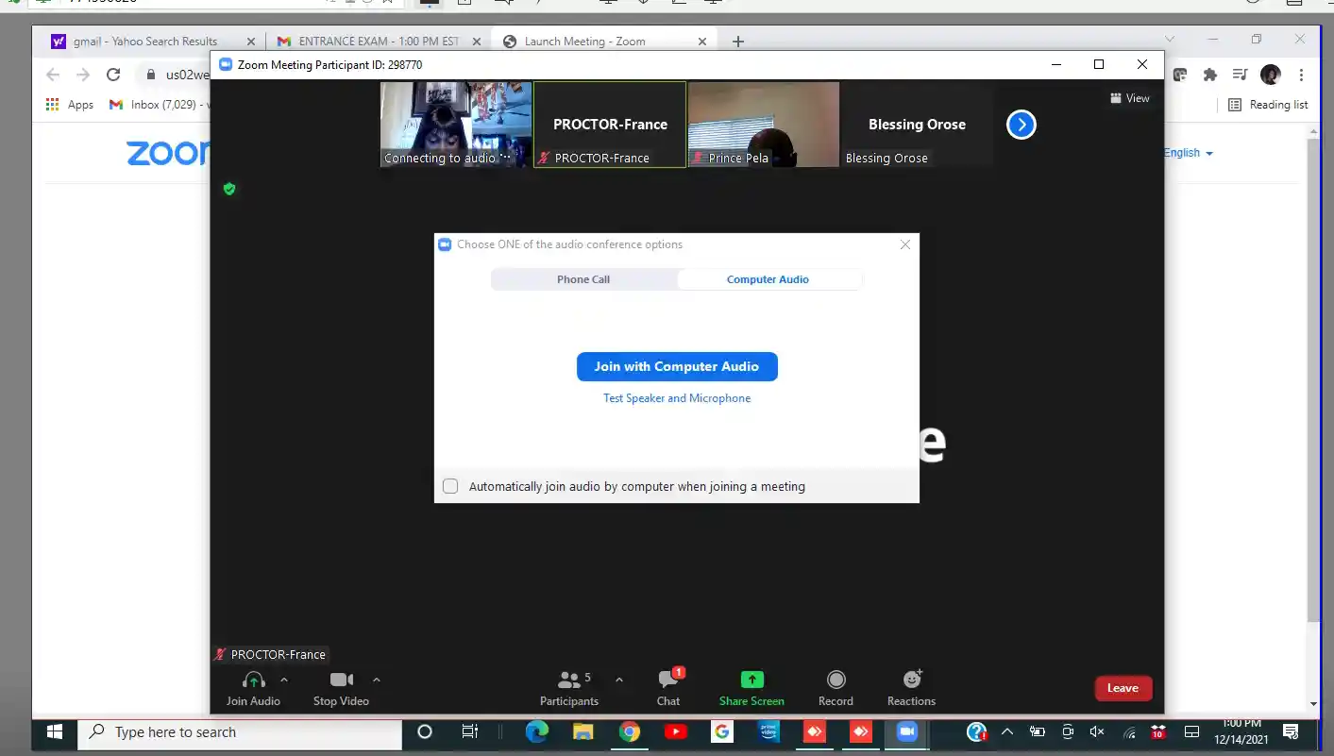The image size is (1334, 756).
Task: Click the green encryption shield icon
Action: click(x=228, y=189)
